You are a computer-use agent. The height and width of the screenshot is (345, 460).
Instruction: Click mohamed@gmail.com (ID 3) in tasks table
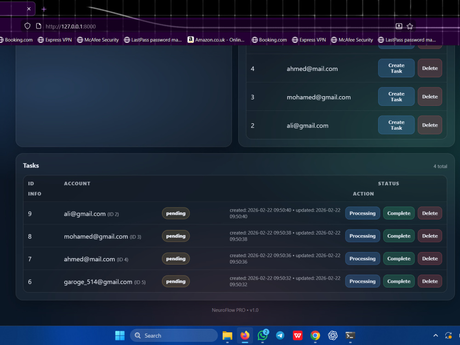[103, 236]
